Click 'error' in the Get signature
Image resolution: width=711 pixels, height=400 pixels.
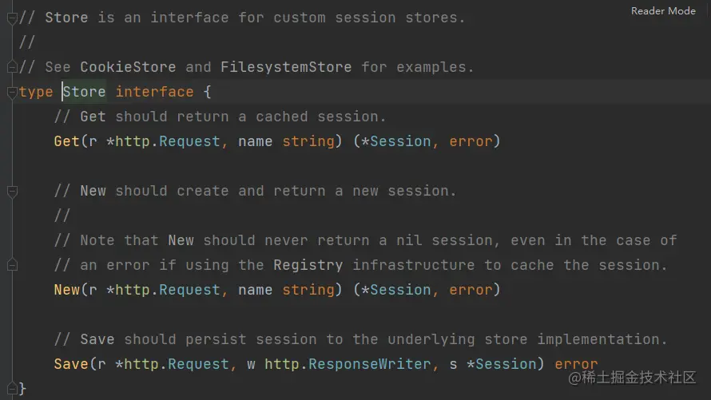click(x=471, y=141)
